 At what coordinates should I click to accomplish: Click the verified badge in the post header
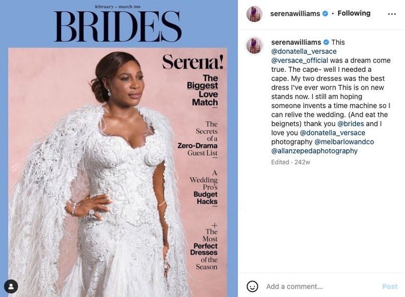(x=325, y=14)
